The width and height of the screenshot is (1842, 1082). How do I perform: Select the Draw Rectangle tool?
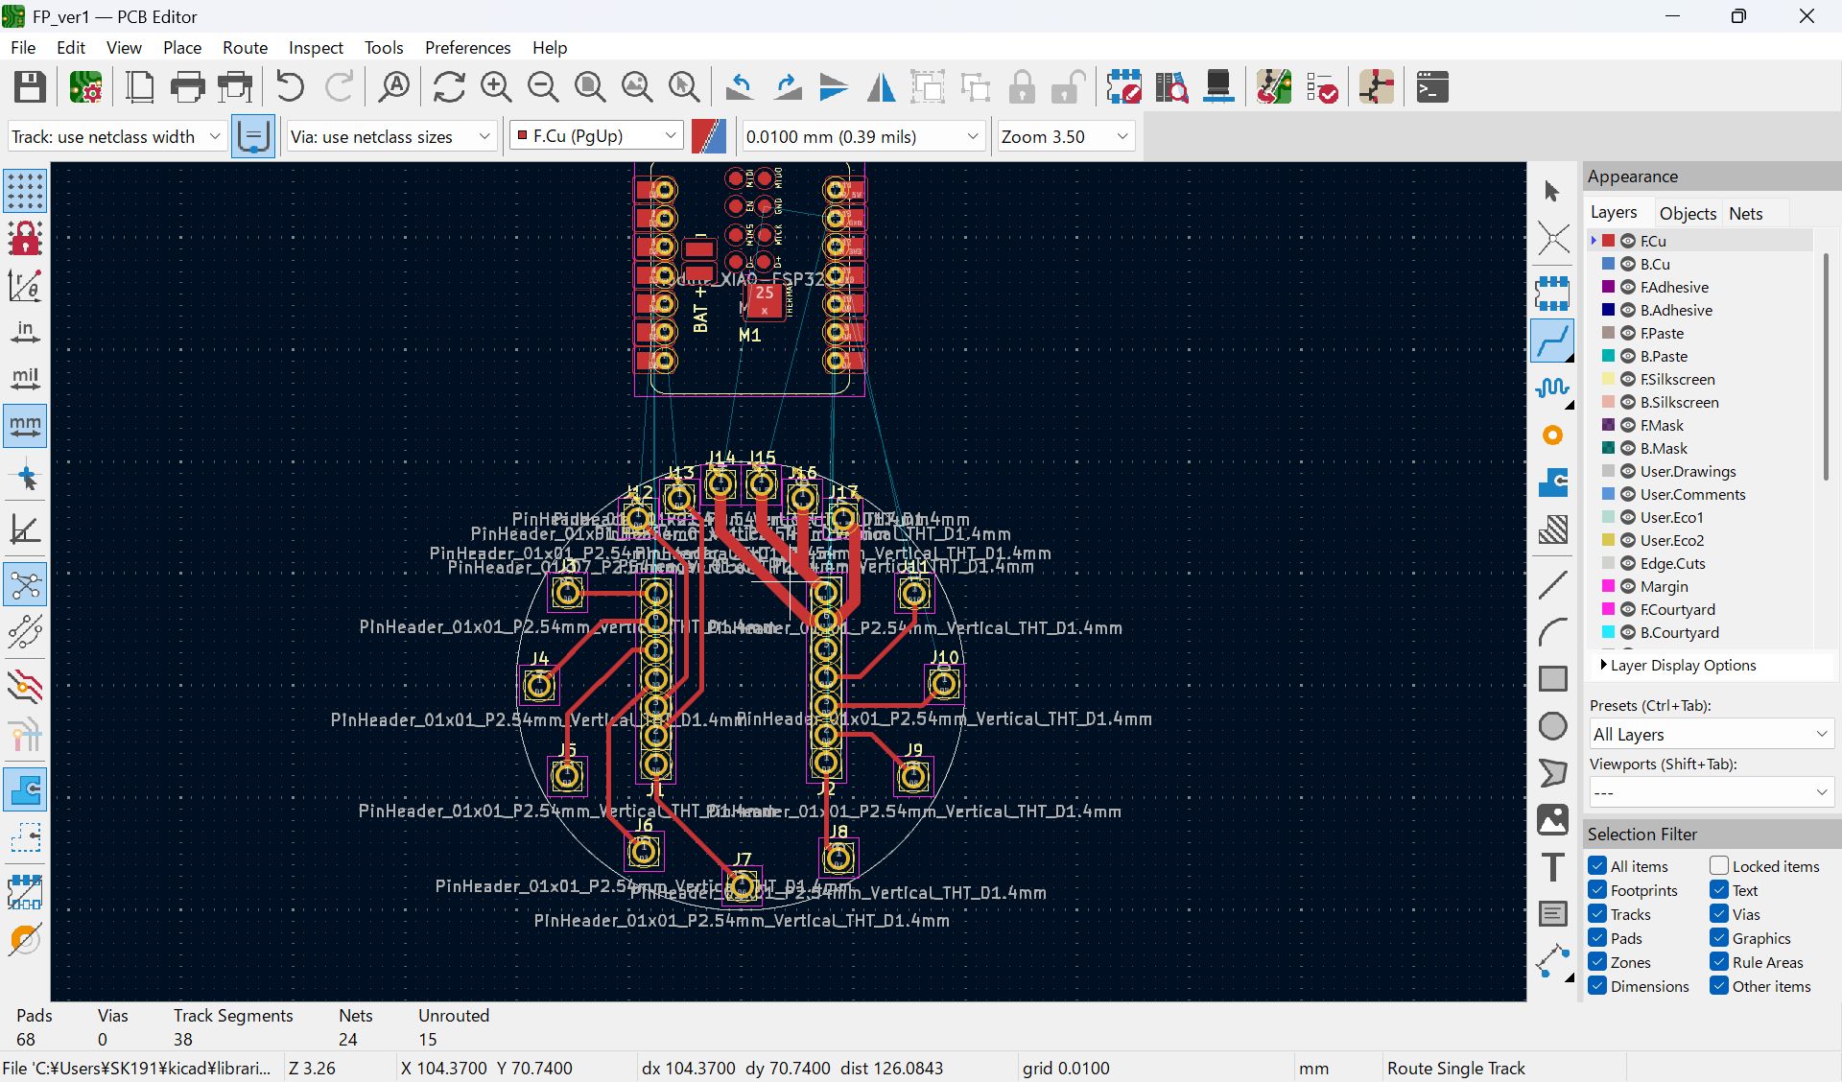coord(1552,678)
